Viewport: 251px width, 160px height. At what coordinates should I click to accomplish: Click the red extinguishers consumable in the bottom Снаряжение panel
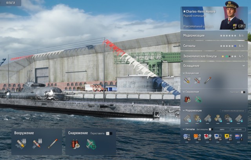[x=75, y=144]
